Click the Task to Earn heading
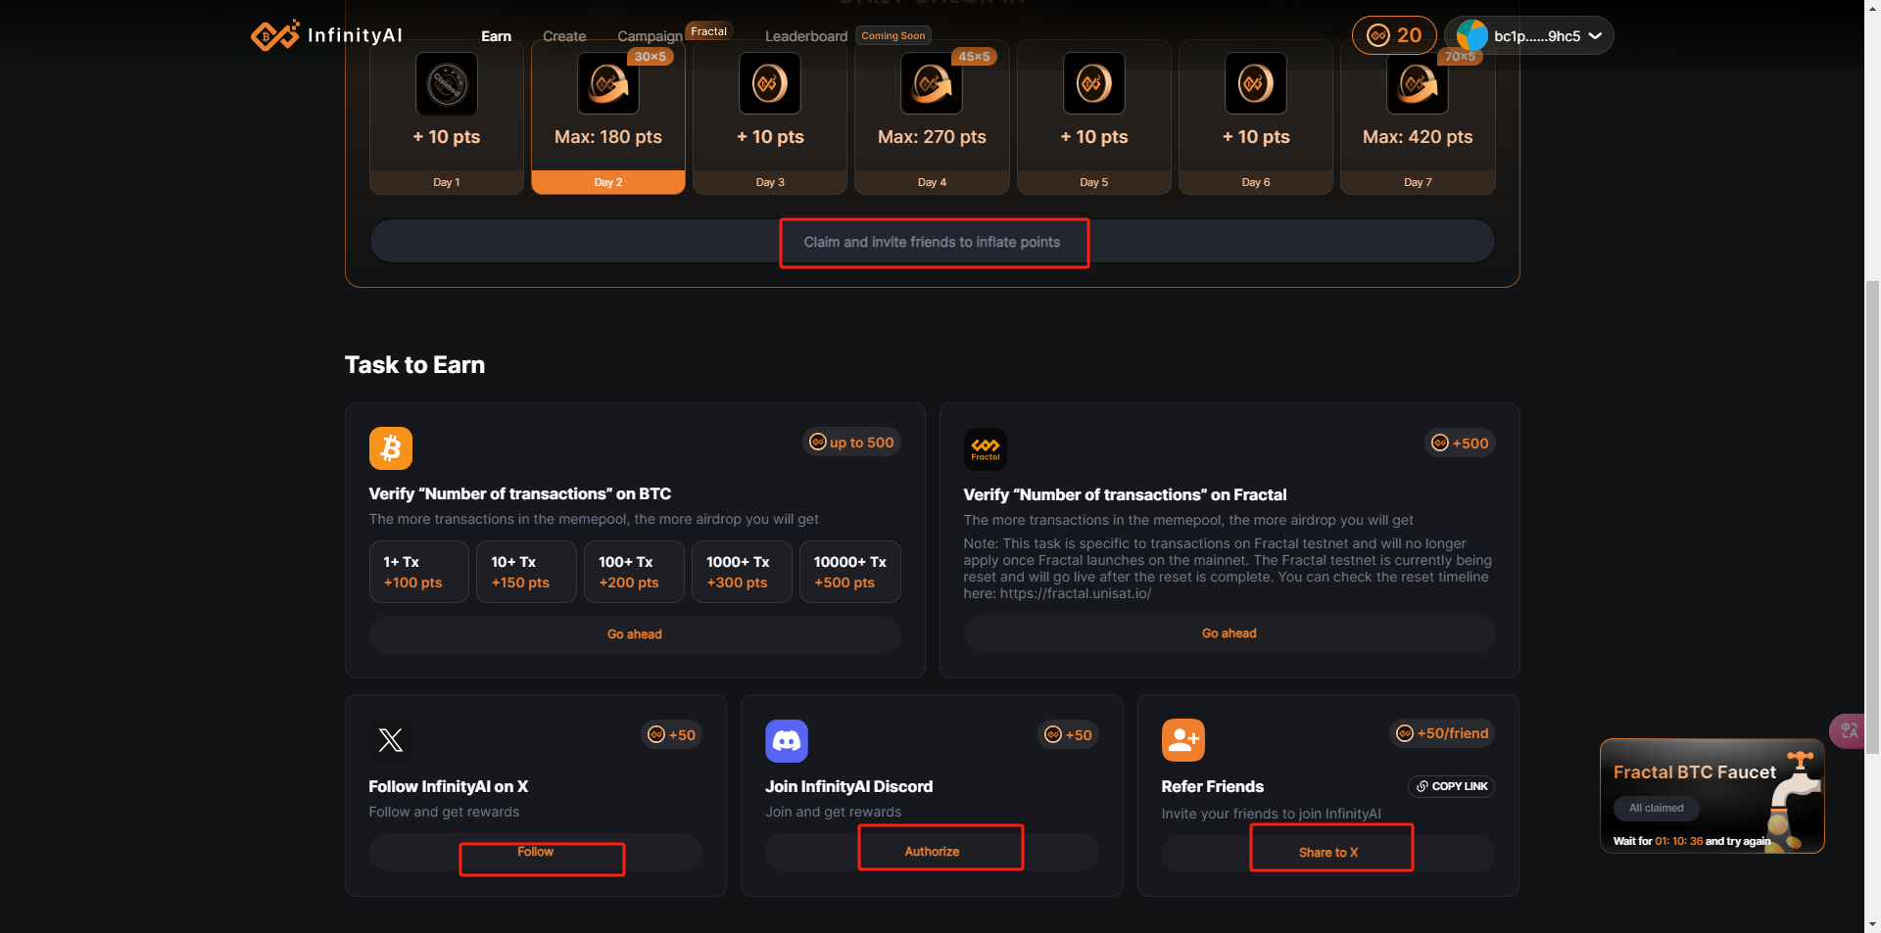 [x=414, y=365]
